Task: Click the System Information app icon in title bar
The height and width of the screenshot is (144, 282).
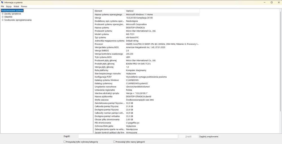Action: click(x=2, y=2)
